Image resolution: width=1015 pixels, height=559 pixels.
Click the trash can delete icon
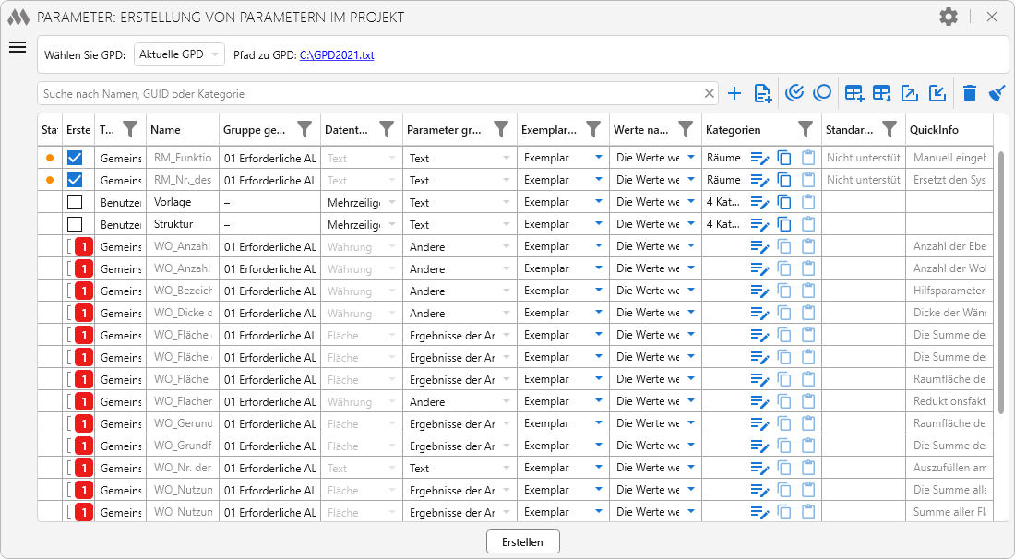tap(969, 93)
